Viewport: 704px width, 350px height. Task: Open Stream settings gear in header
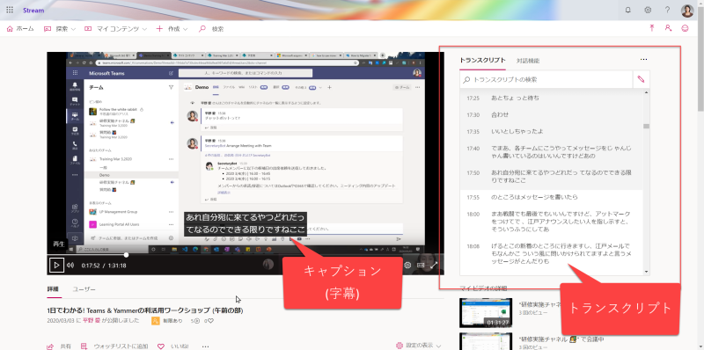point(648,10)
